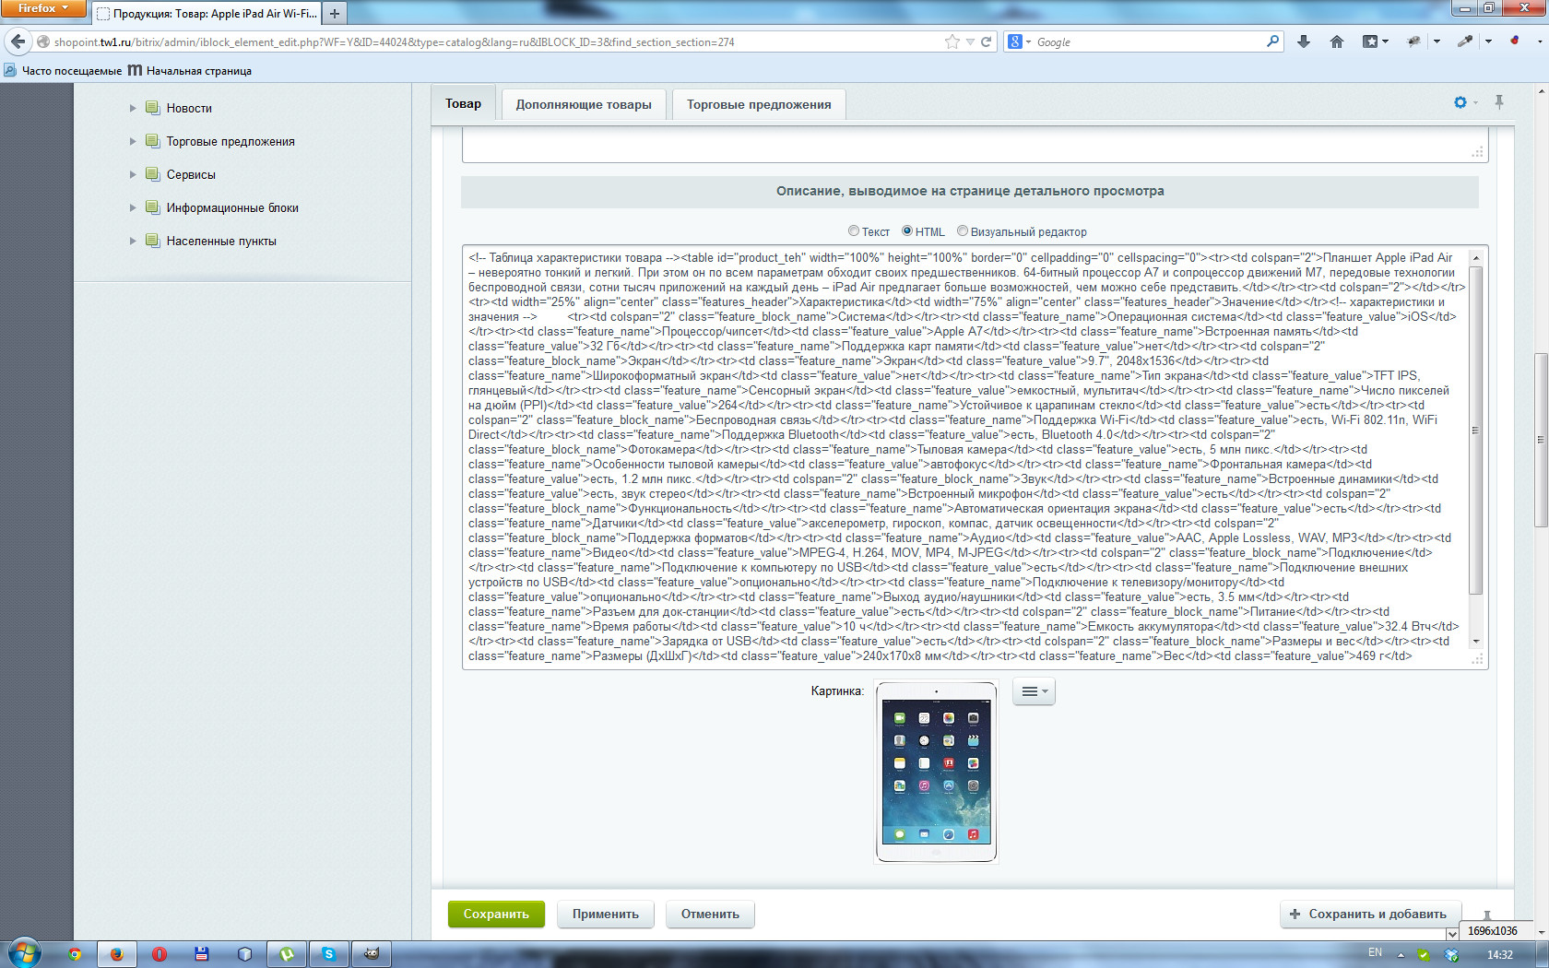Image resolution: width=1549 pixels, height=968 pixels.
Task: Expand the Сервисы tree node
Action: 133,174
